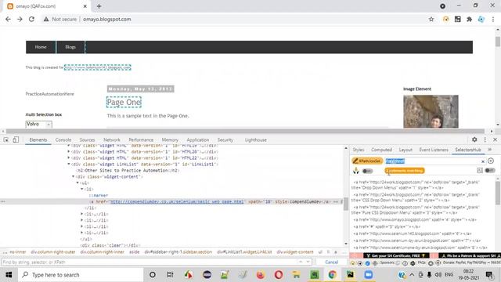Image resolution: width=501 pixels, height=282 pixels.
Task: Open the Application tab
Action: coord(198,139)
